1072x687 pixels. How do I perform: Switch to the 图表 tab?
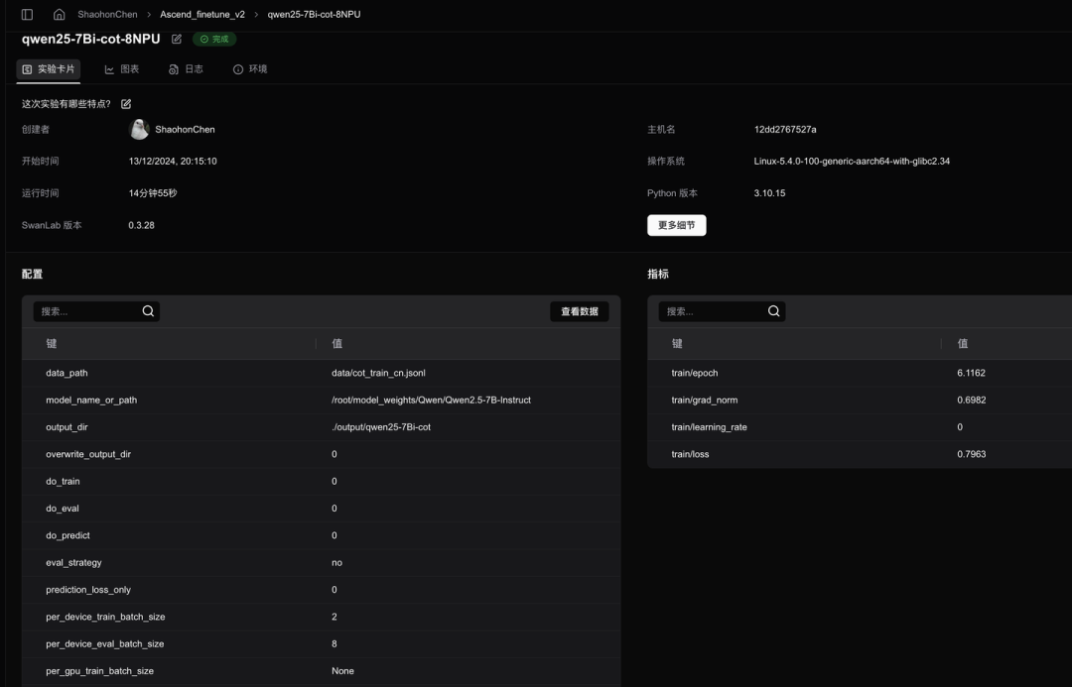pos(122,69)
